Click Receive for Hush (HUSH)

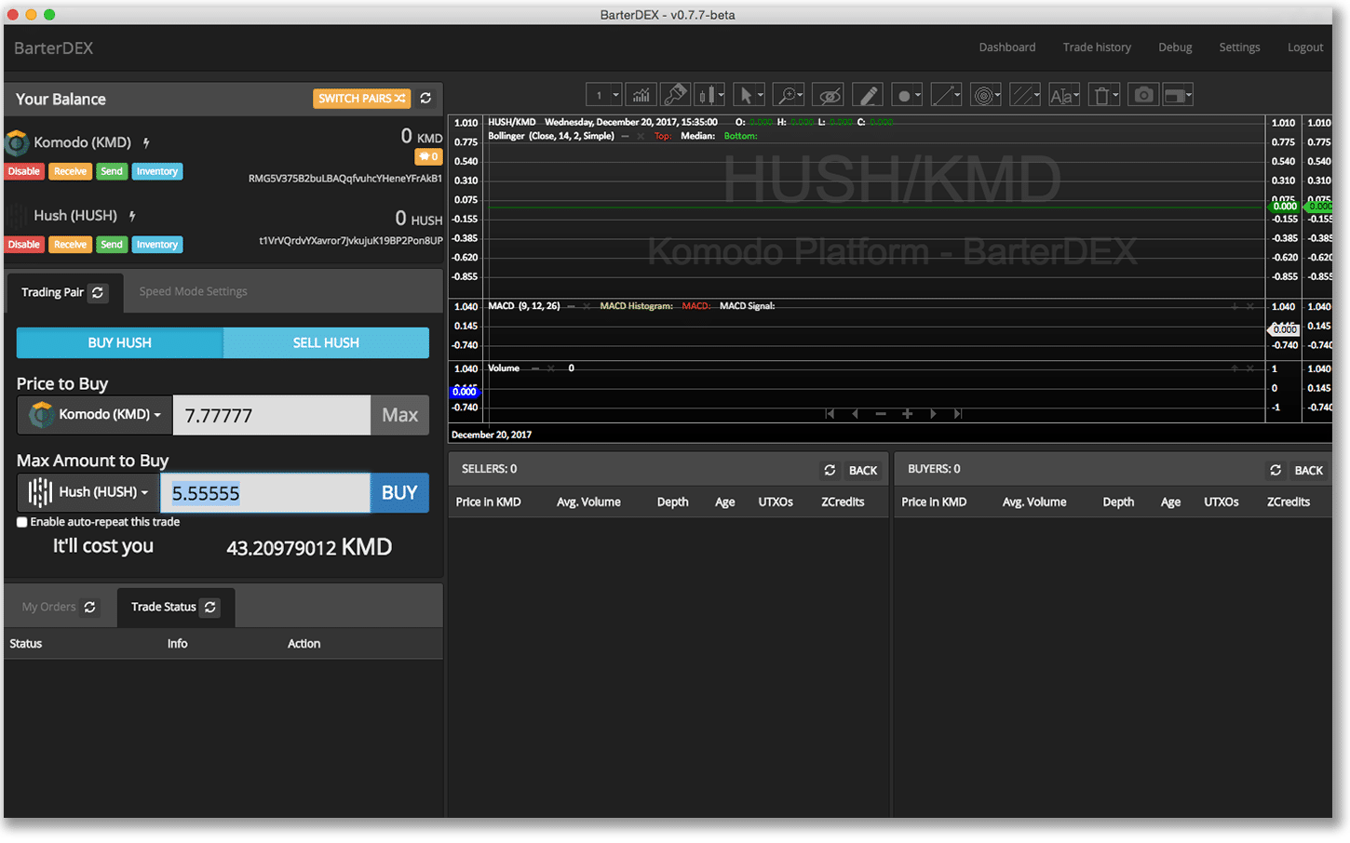pyautogui.click(x=70, y=245)
